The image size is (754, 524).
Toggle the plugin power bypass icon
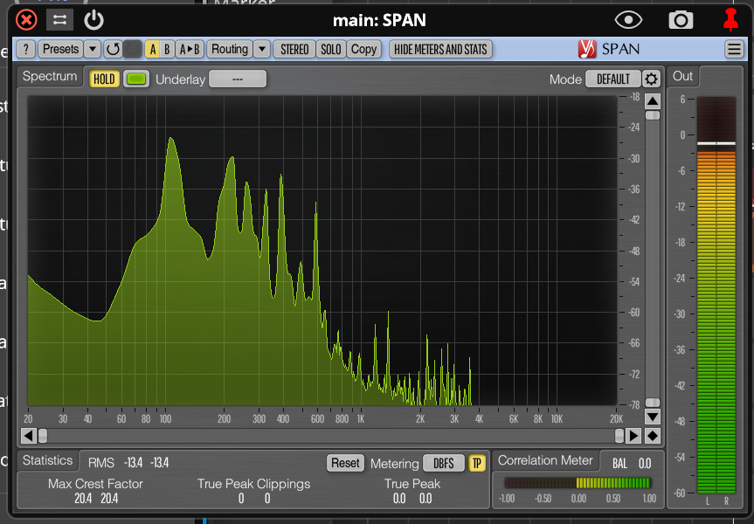(x=93, y=20)
